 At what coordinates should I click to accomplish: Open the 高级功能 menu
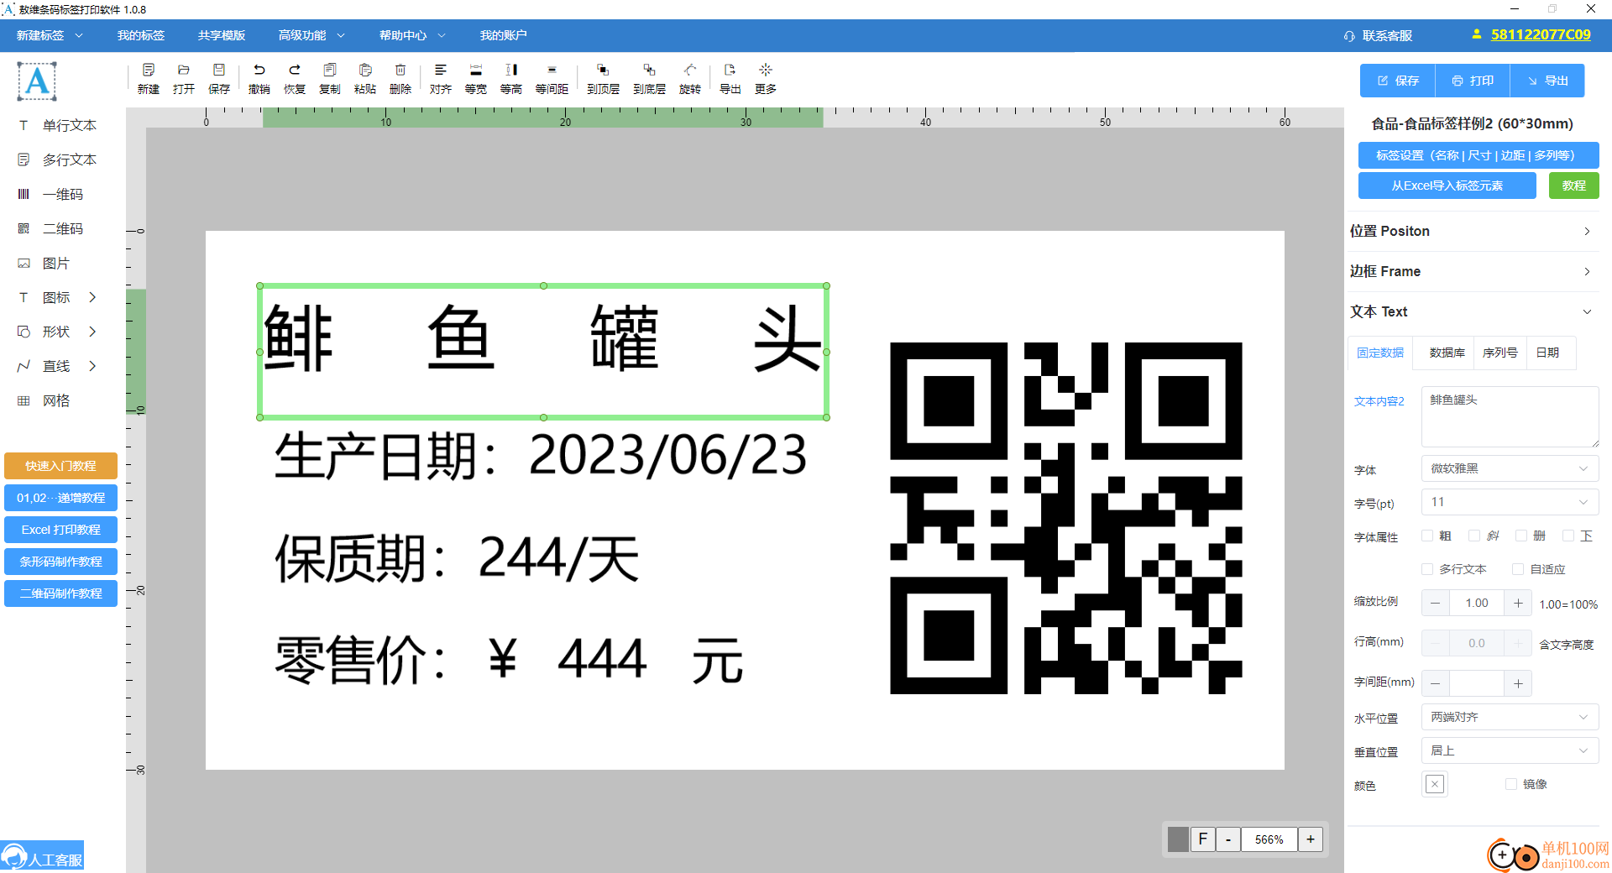coord(311,35)
